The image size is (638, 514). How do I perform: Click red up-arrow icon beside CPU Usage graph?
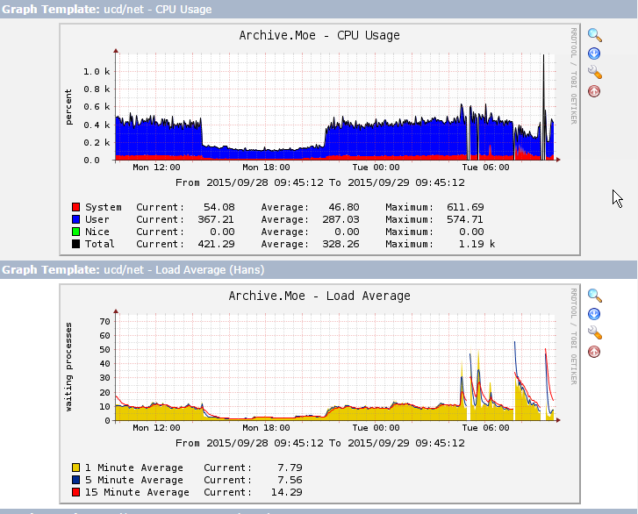(594, 91)
